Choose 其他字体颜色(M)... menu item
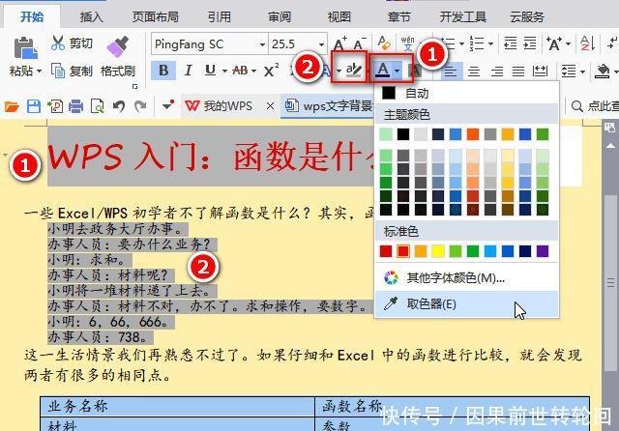Screen dimensions: 619x431 pos(466,278)
